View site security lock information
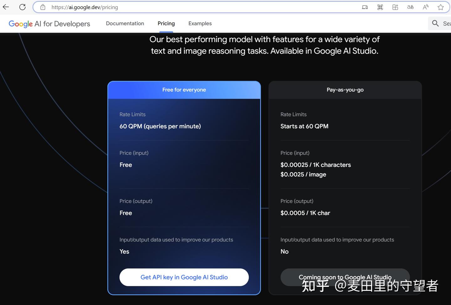Viewport: 451px width, 305px height. [x=43, y=7]
